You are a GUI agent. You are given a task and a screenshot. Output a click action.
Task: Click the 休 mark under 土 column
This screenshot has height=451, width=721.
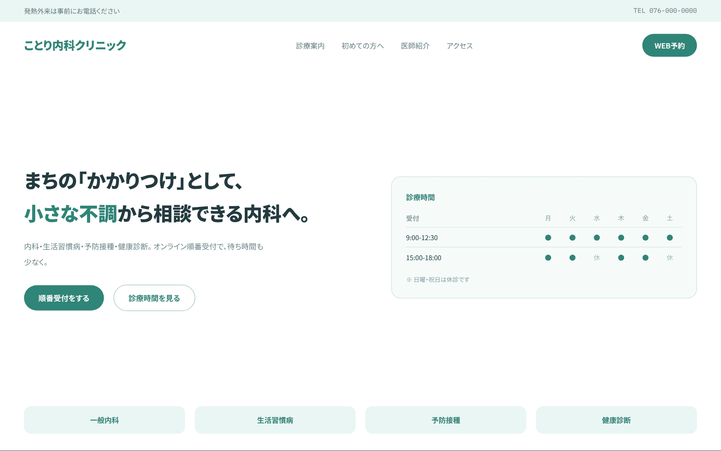click(x=670, y=258)
